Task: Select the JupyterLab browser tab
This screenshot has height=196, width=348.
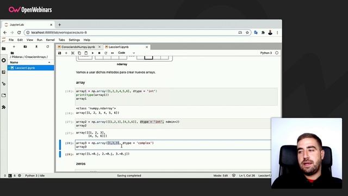Action: [x=28, y=24]
